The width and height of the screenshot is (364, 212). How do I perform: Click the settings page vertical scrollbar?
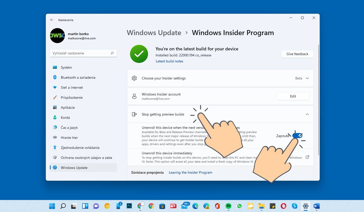click(319, 100)
